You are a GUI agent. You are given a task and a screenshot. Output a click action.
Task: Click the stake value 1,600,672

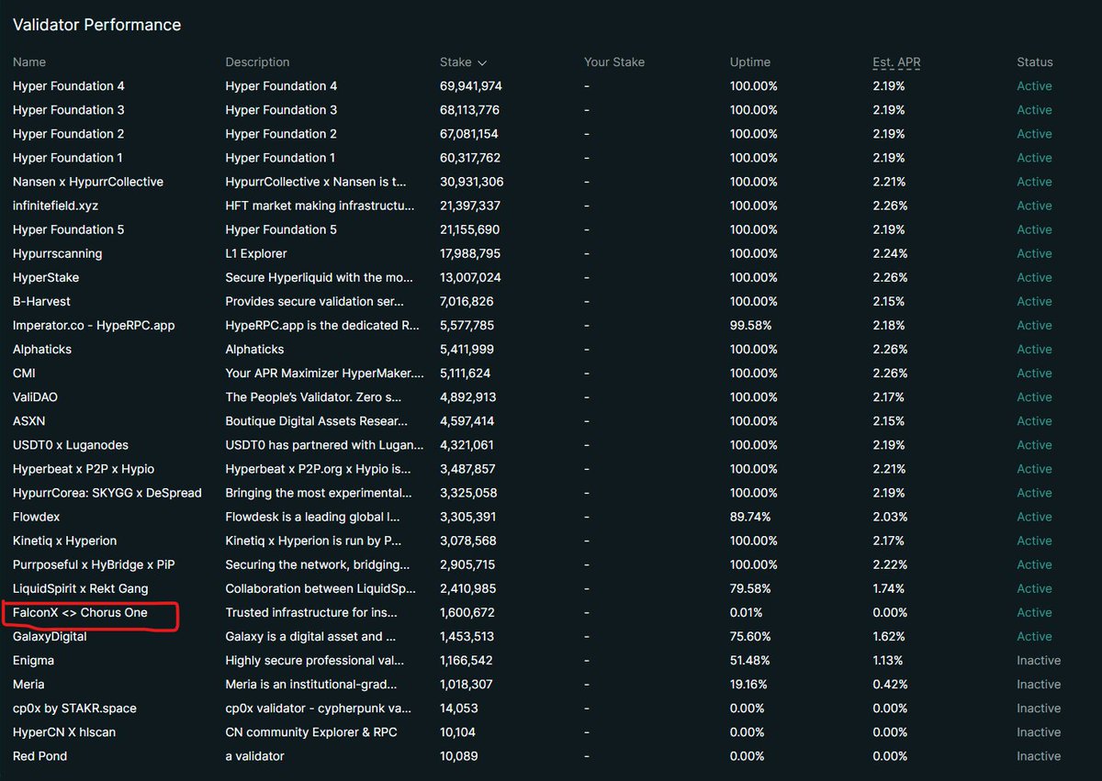[x=467, y=612]
